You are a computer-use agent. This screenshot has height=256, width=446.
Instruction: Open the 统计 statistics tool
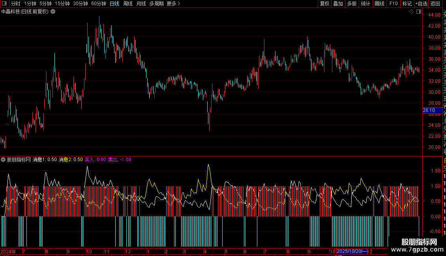365,4
